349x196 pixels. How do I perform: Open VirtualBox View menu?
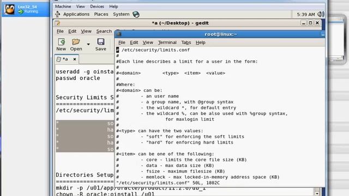click(x=80, y=7)
